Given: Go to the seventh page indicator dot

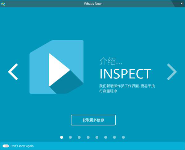Looking at the screenshot, I should click(114, 137).
